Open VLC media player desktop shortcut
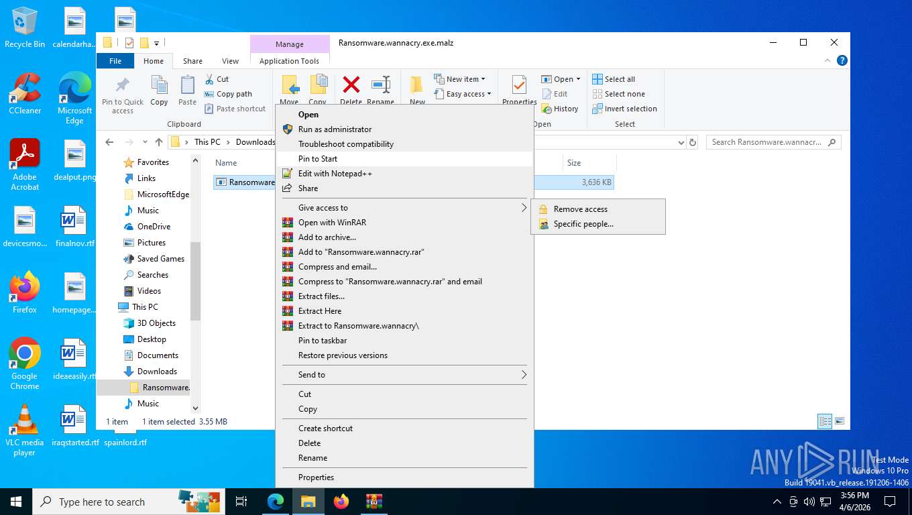This screenshot has width=912, height=515. coord(25,431)
